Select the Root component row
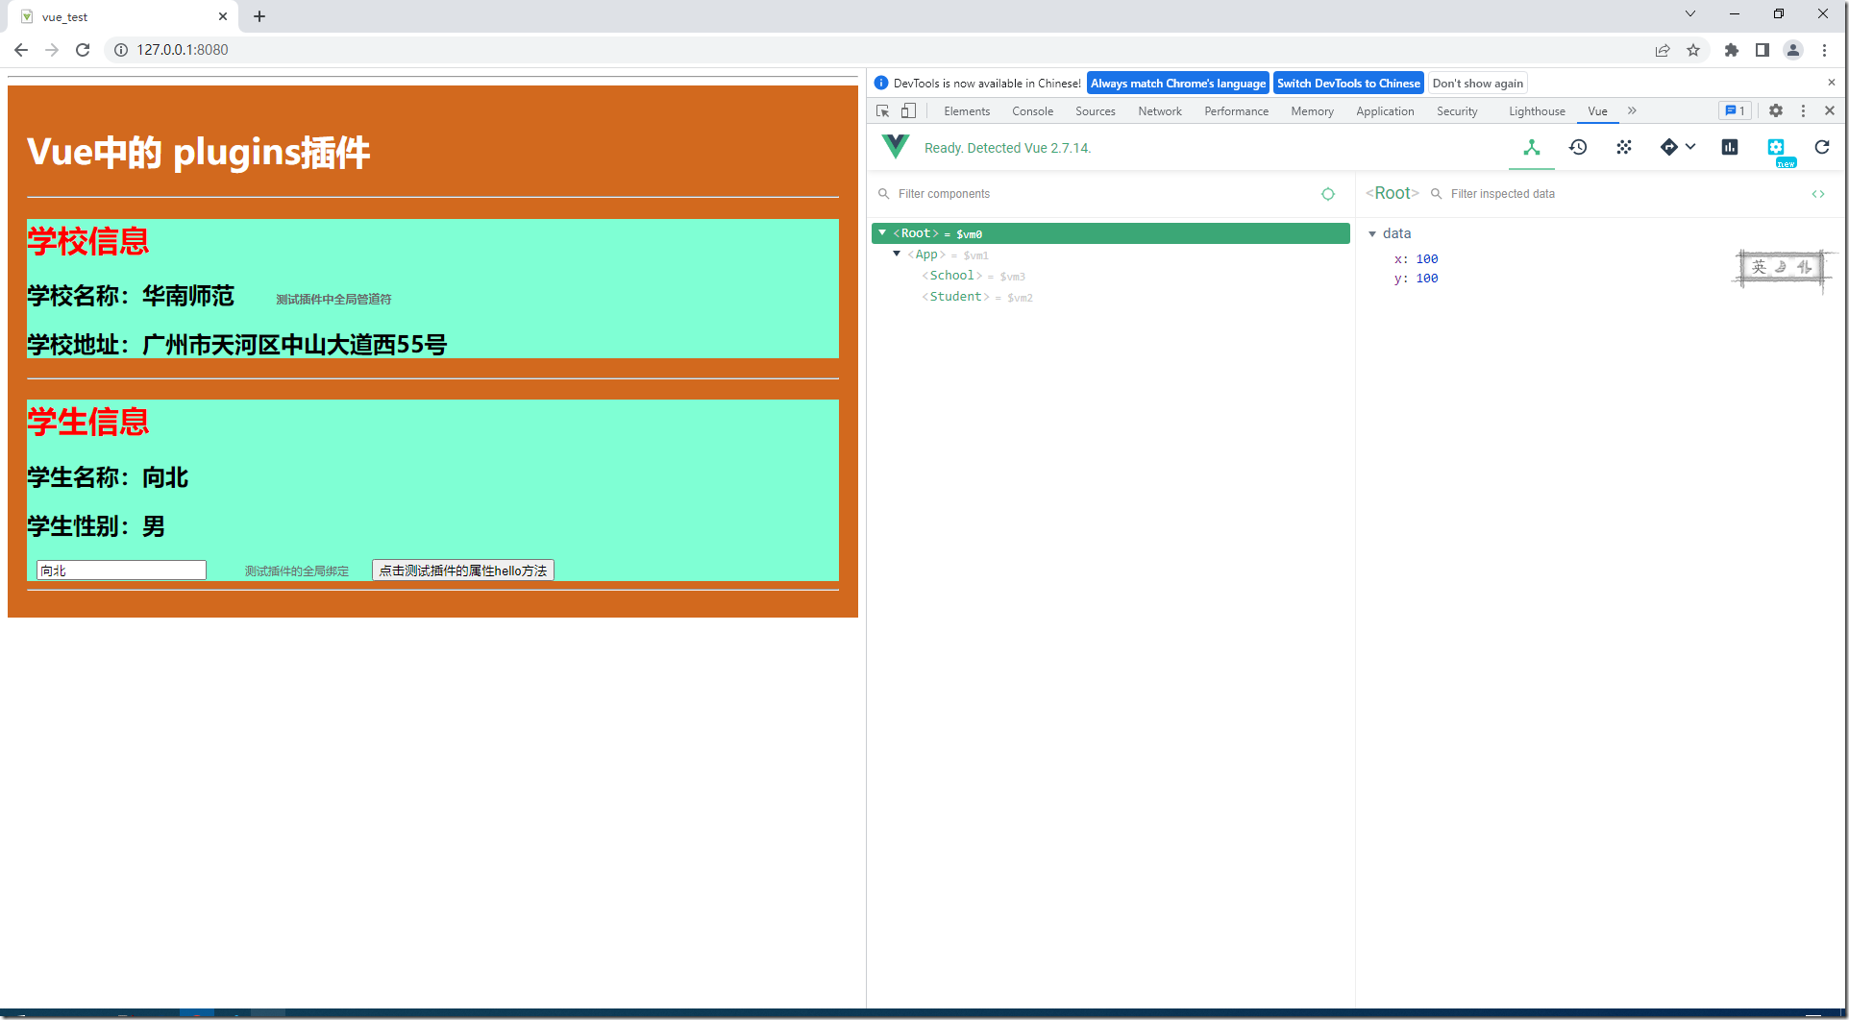The image size is (1849, 1020). click(1110, 233)
